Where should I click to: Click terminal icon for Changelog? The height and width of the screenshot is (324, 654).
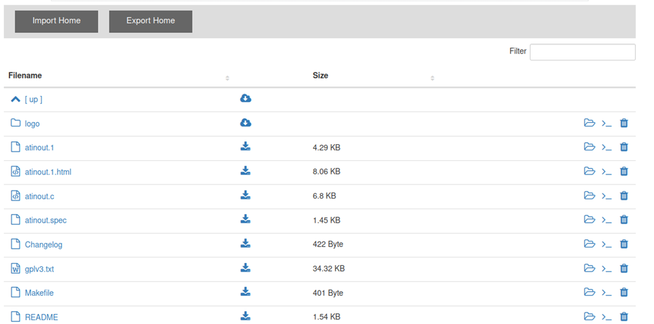pyautogui.click(x=606, y=244)
